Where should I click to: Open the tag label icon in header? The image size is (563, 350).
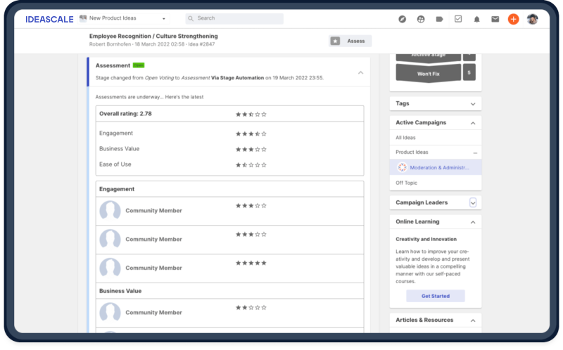click(440, 19)
